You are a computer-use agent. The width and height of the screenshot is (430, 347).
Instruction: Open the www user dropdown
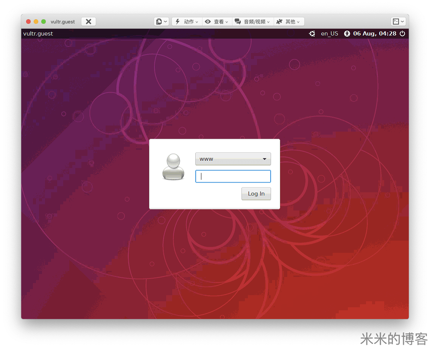233,159
